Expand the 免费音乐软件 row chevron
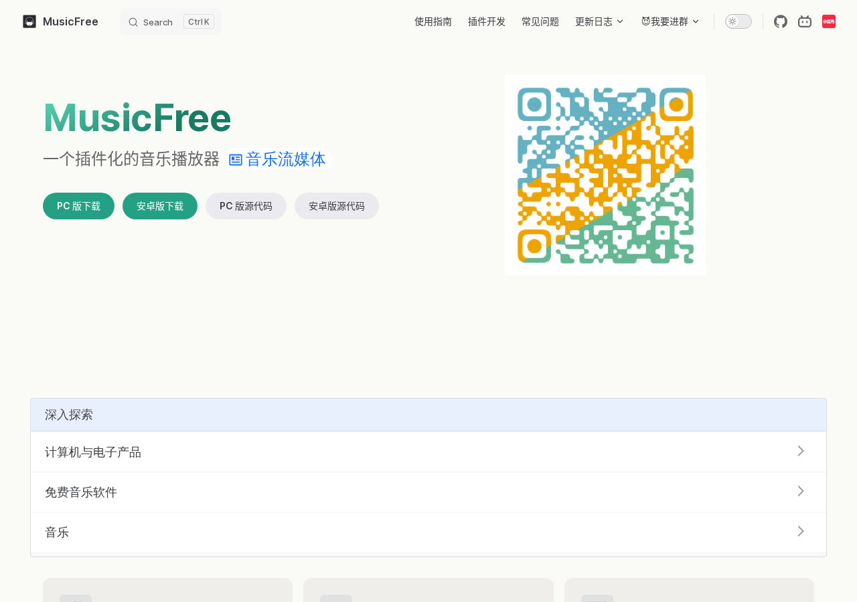The height and width of the screenshot is (602, 857). (801, 491)
